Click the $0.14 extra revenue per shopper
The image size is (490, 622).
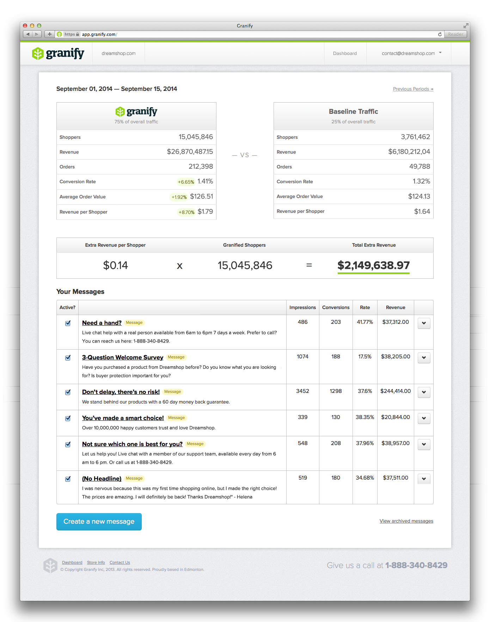point(115,265)
